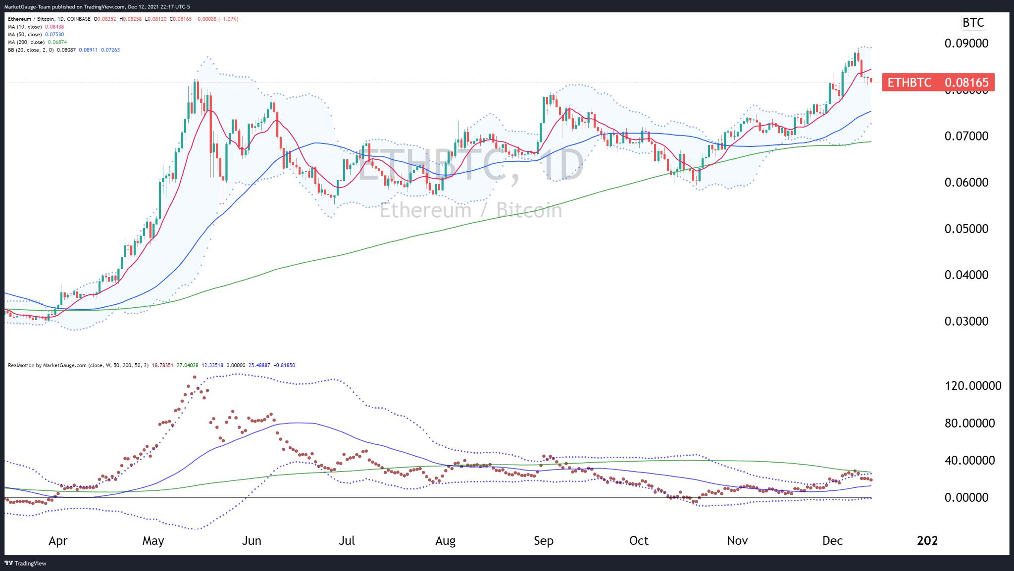
Task: Click the 80.00000 indicator axis label
Action: [x=969, y=424]
